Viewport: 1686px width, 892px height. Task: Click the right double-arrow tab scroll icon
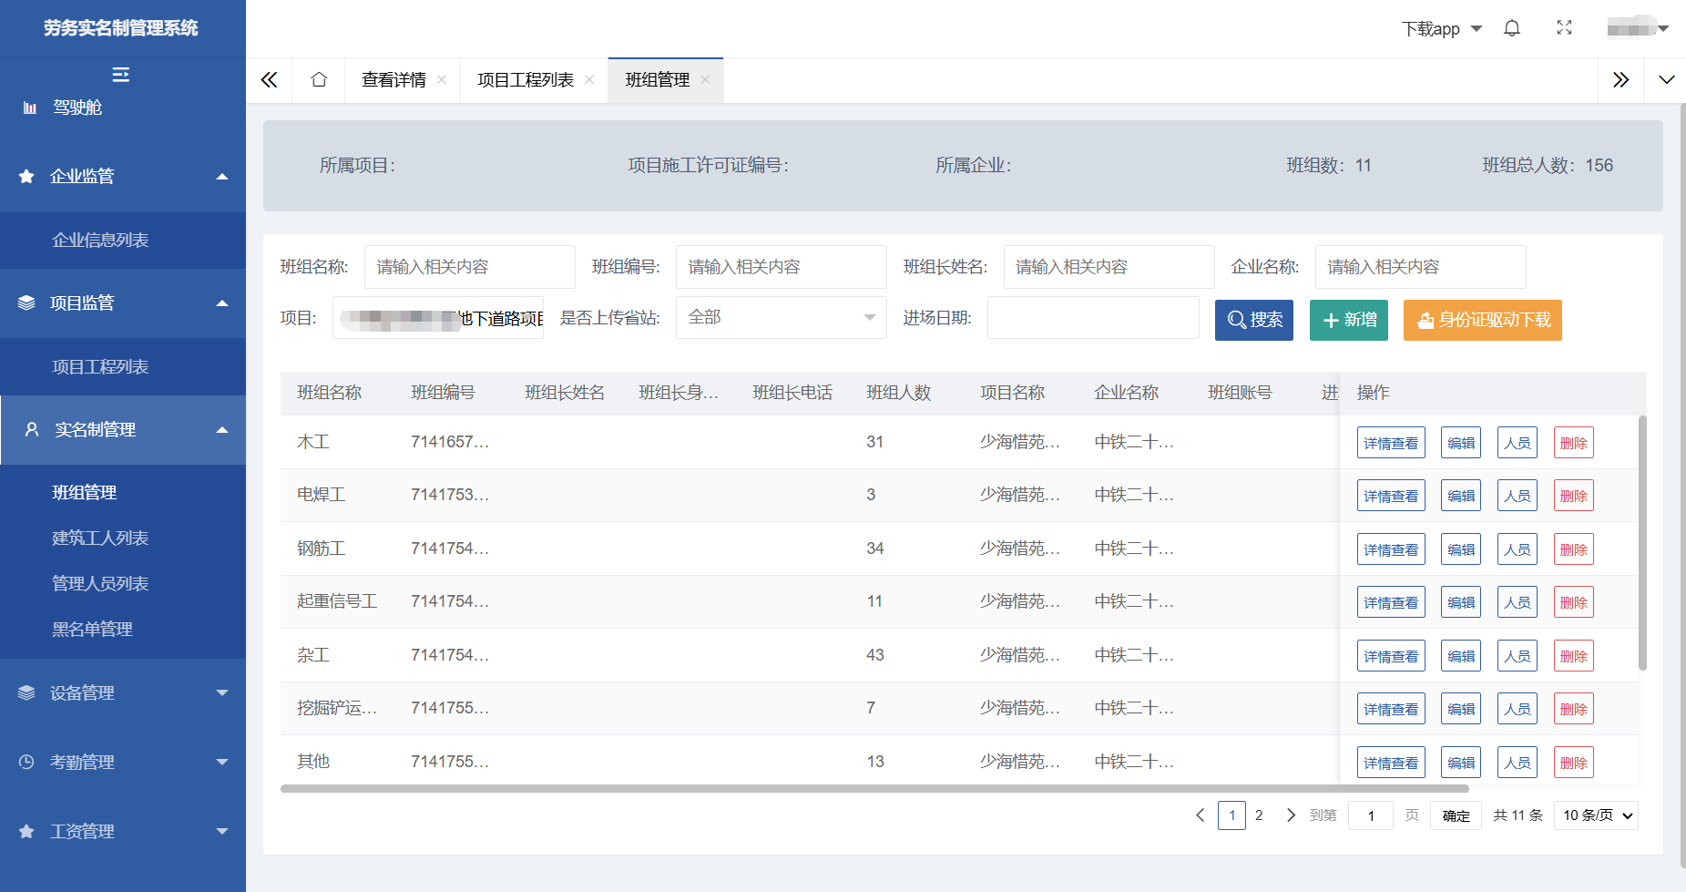[1621, 79]
